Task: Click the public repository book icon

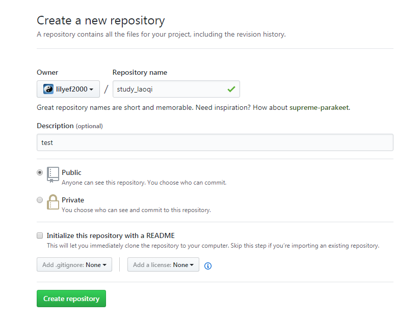Action: [x=53, y=175]
